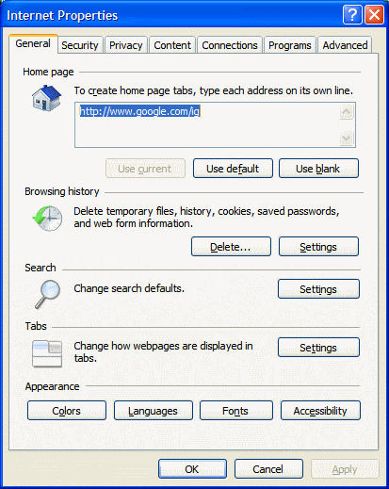Open the Colors appearance options
The height and width of the screenshot is (489, 389).
pyautogui.click(x=67, y=411)
